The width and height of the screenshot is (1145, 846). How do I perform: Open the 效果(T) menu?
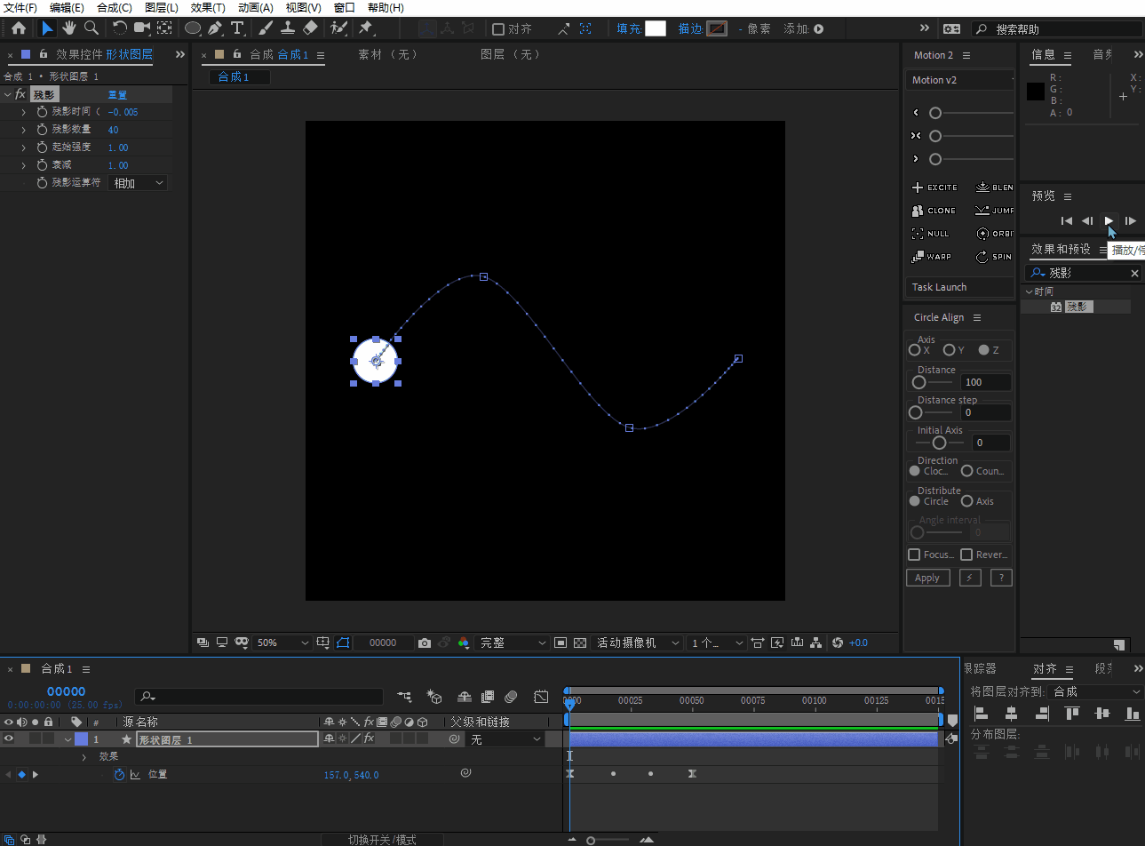click(x=208, y=8)
